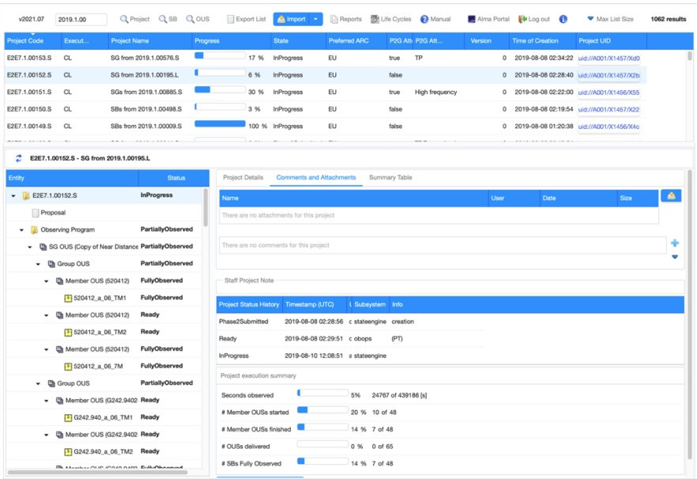This screenshot has height=479, width=697.
Task: Select the E2E7.1.00151.S project row
Action: [x=325, y=92]
